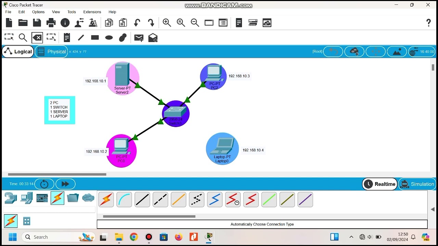
Task: Activate the Delete tool
Action: pos(37,38)
